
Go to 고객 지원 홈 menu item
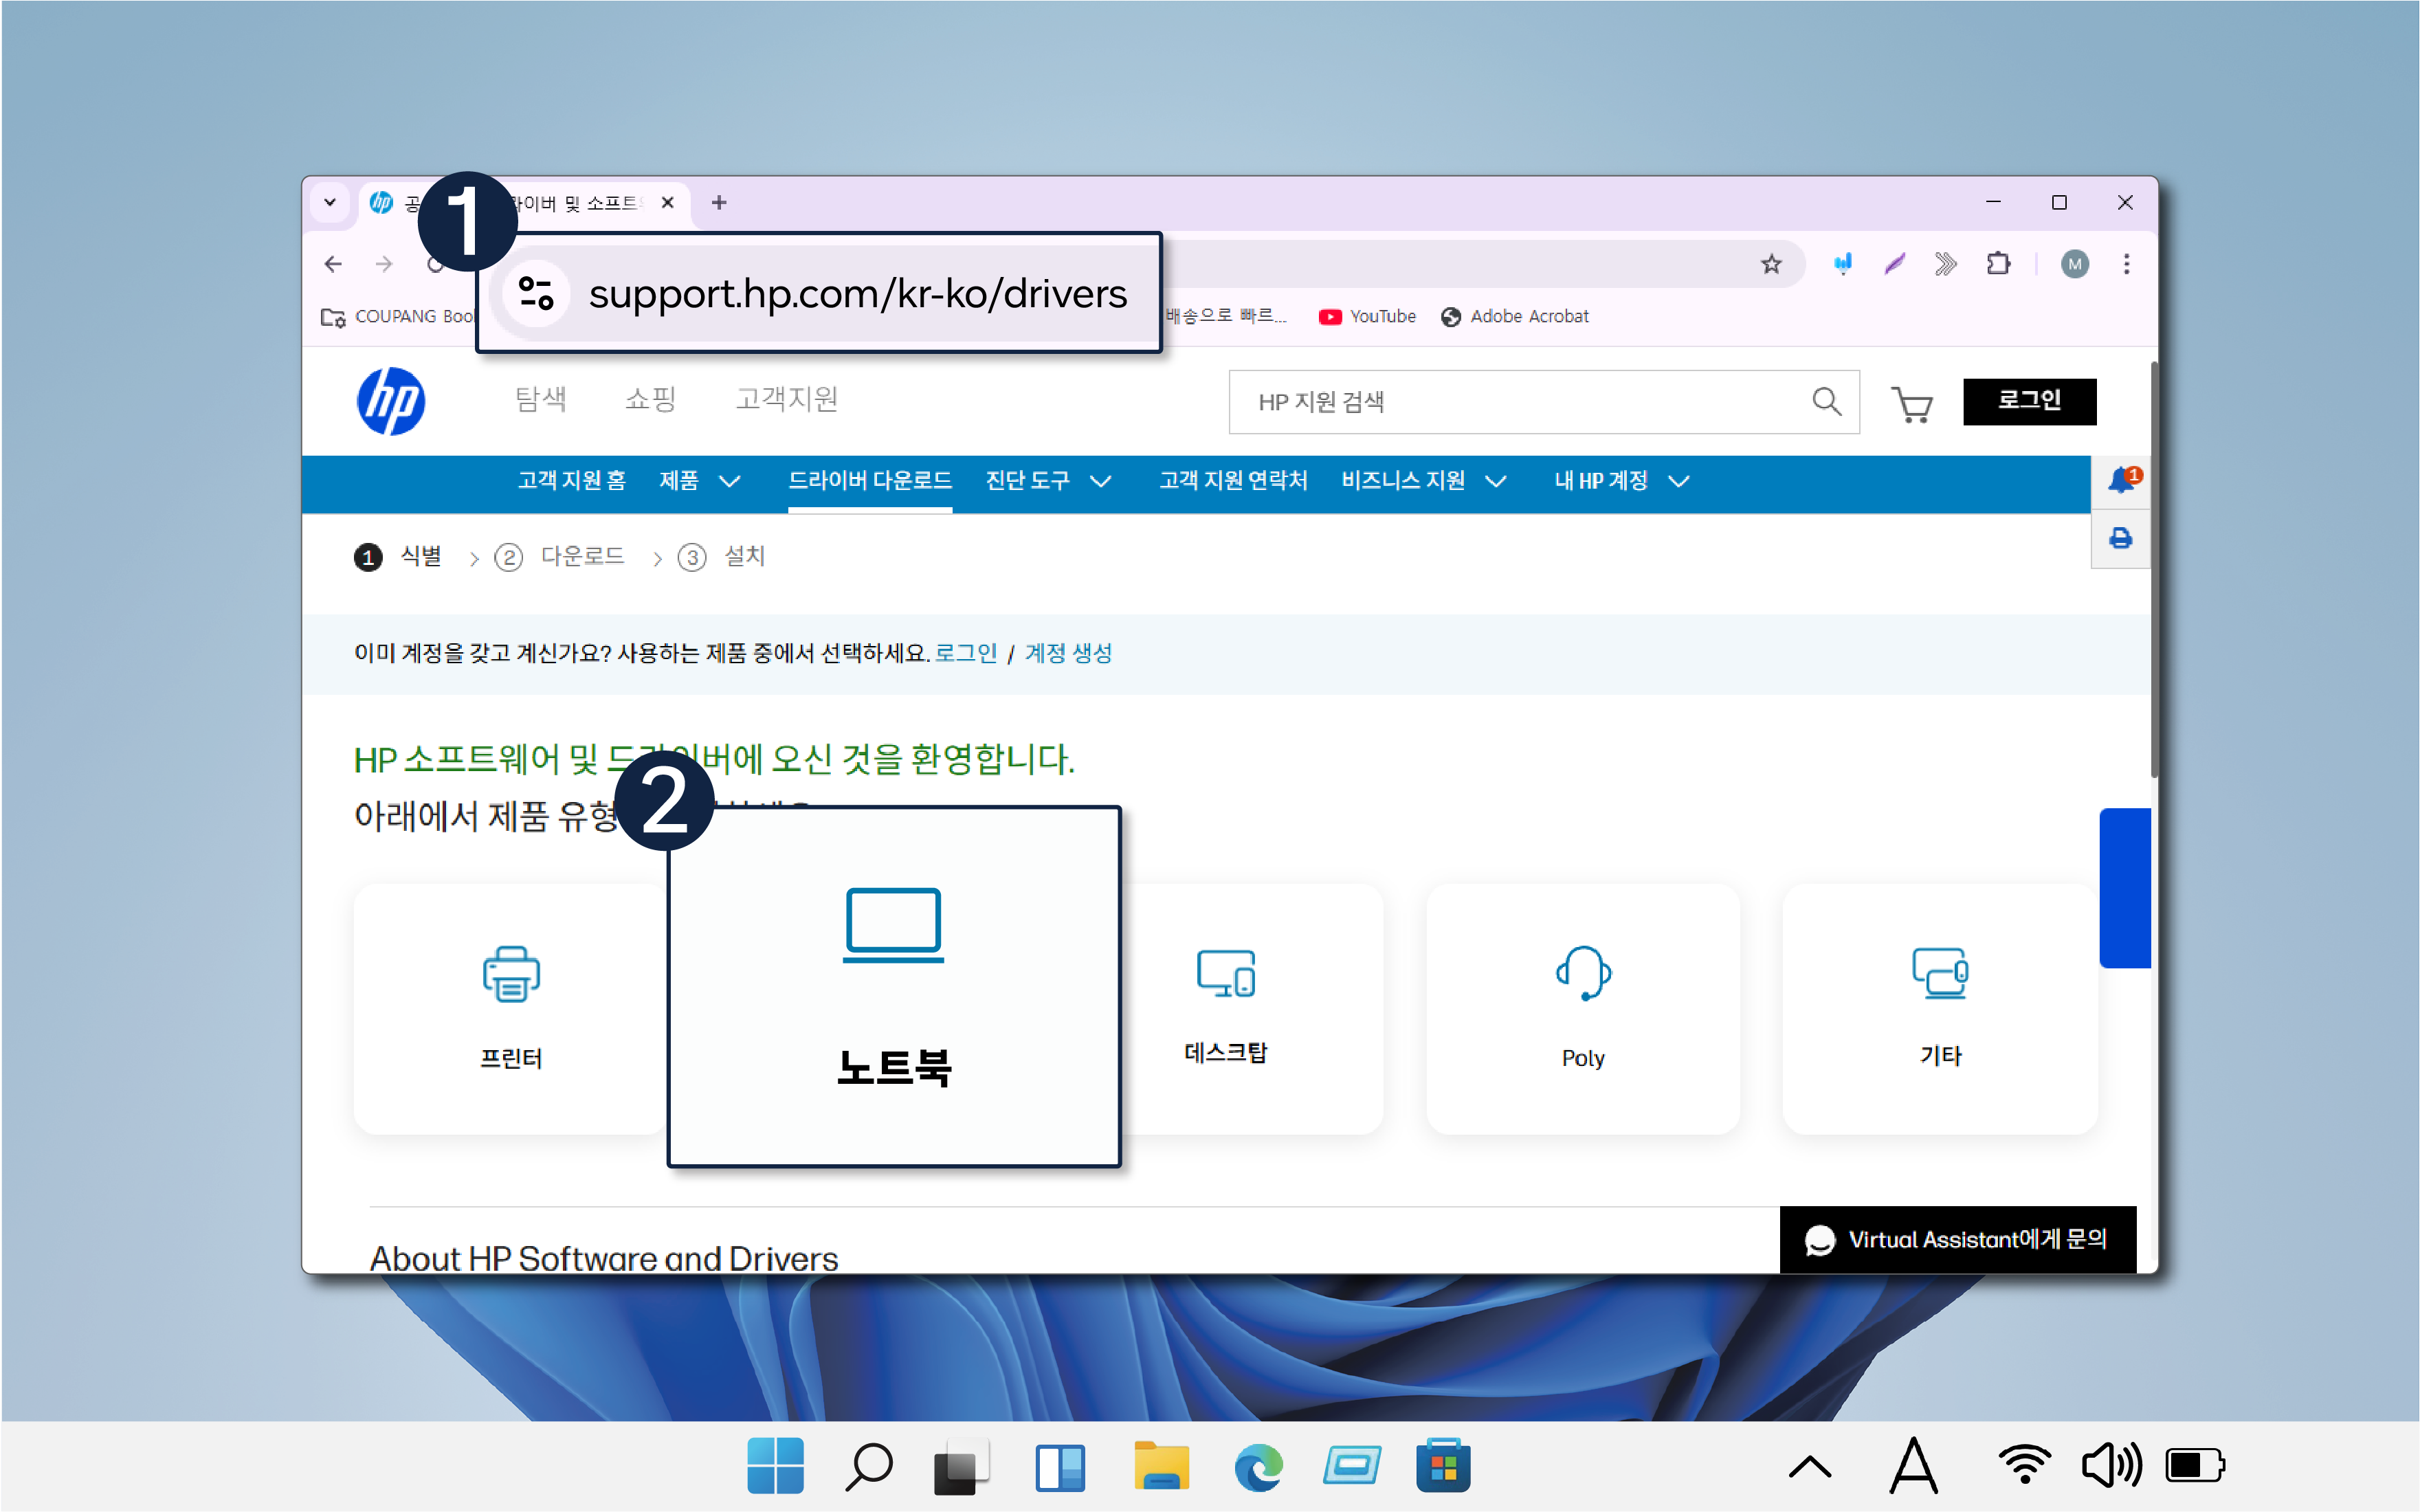pyautogui.click(x=571, y=481)
